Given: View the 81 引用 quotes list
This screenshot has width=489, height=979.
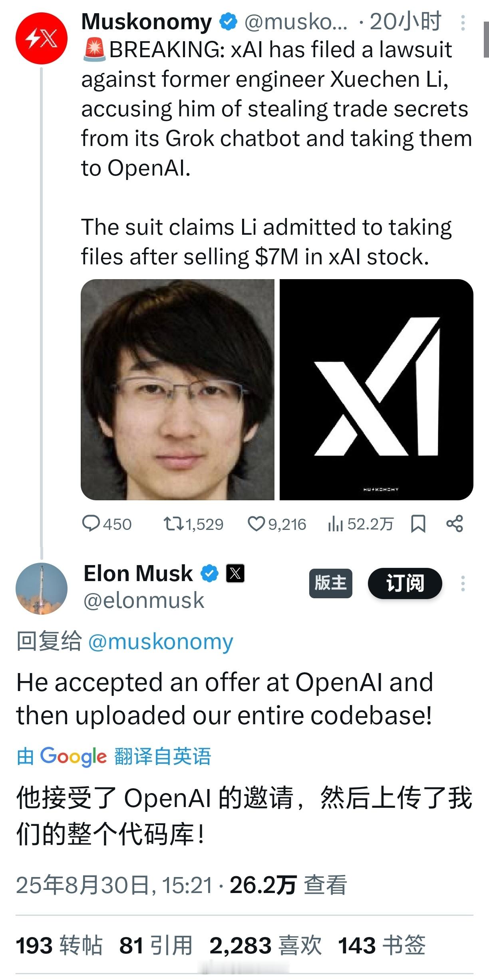Looking at the screenshot, I should pos(156,946).
